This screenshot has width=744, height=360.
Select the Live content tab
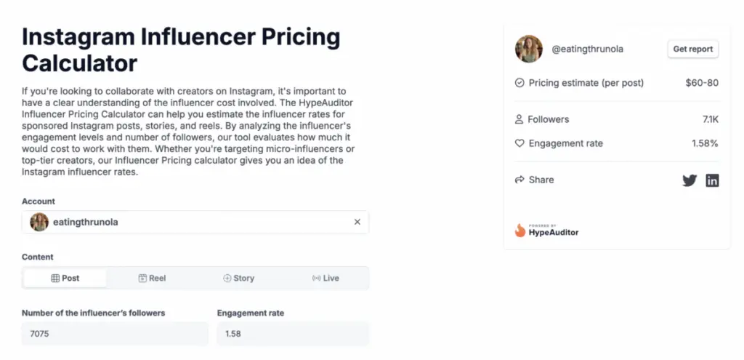click(x=325, y=278)
